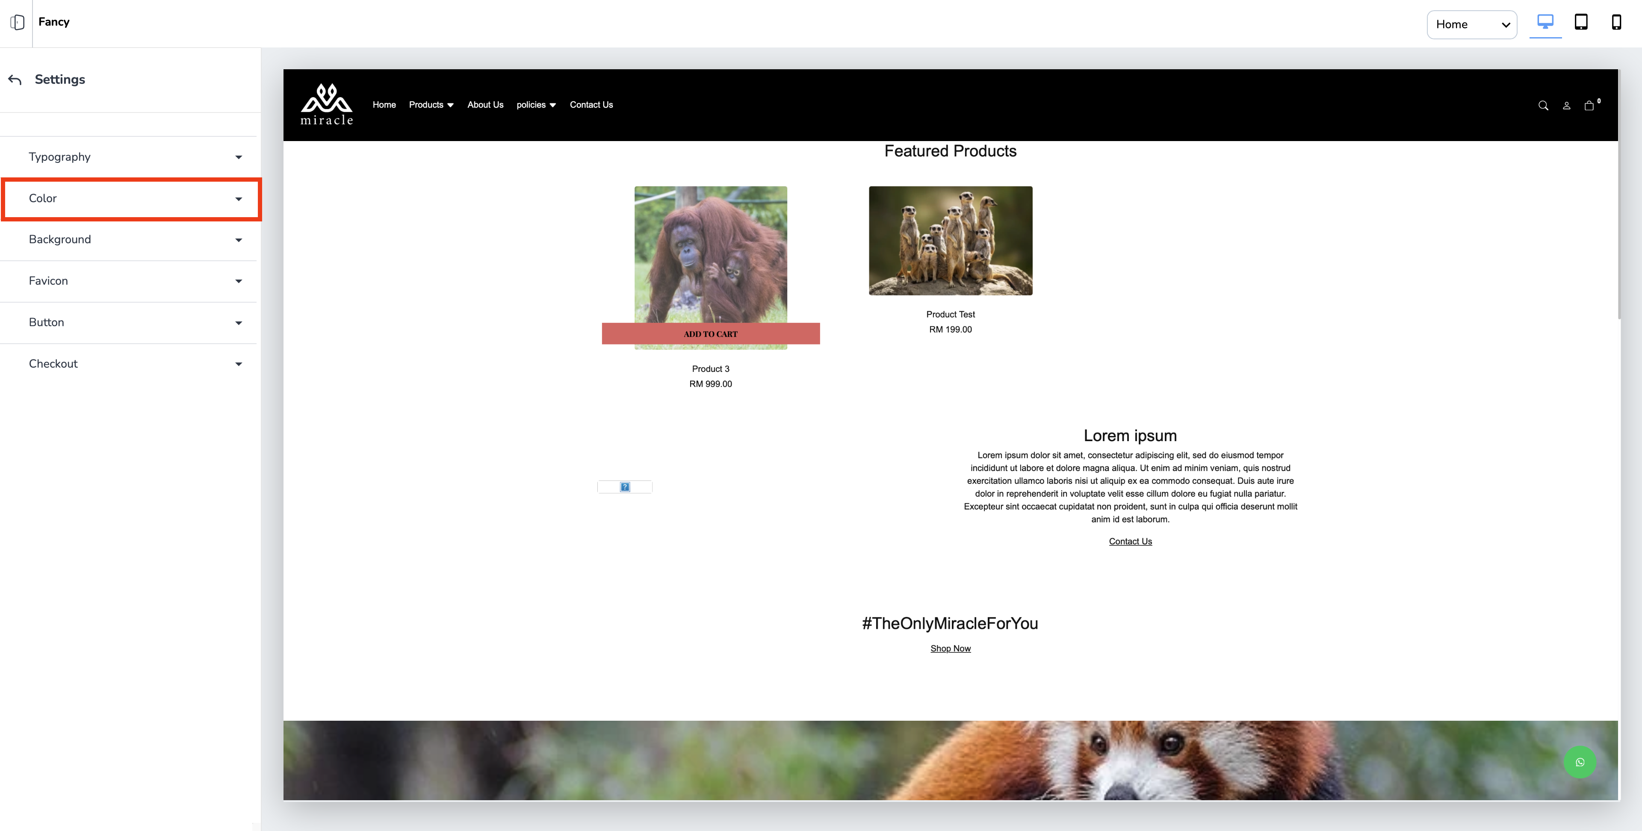Expand the Checkout settings section
Image resolution: width=1642 pixels, height=831 pixels.
pyautogui.click(x=131, y=364)
